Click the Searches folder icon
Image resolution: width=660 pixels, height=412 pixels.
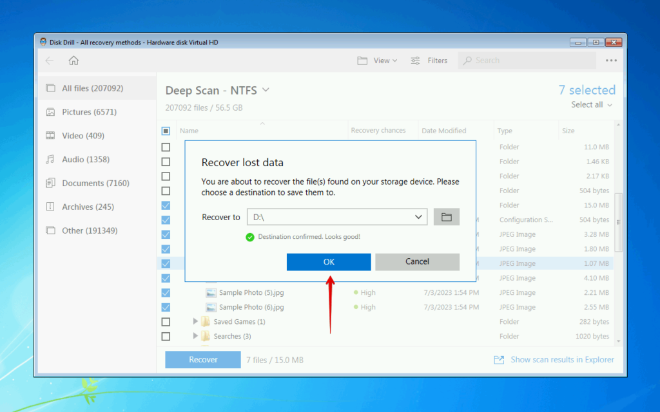206,336
